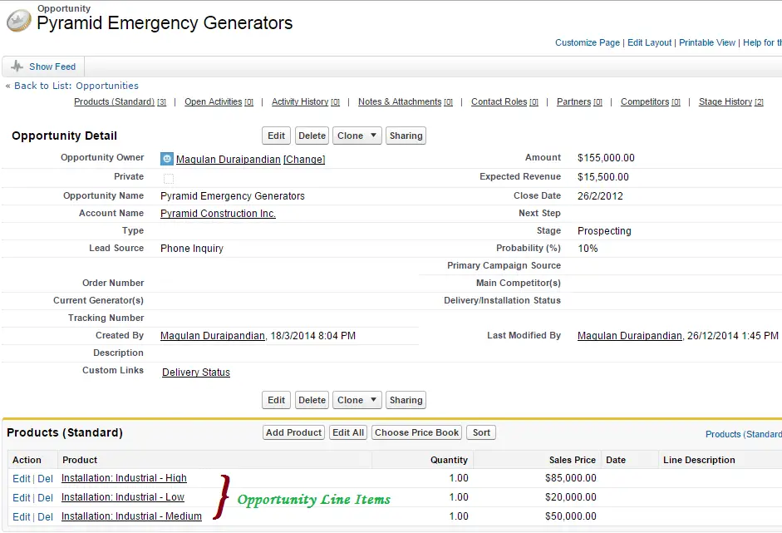782x533 pixels.
Task: Click the Close Date value 26/2/2012
Action: click(x=600, y=195)
